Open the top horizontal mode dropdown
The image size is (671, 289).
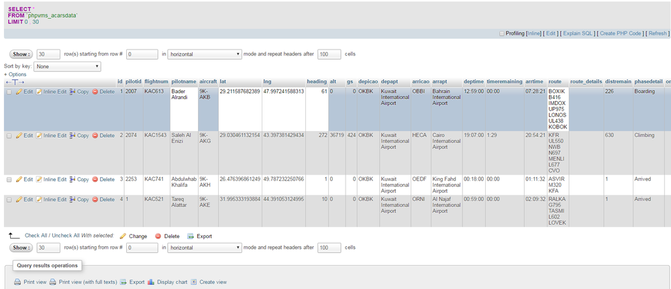205,54
